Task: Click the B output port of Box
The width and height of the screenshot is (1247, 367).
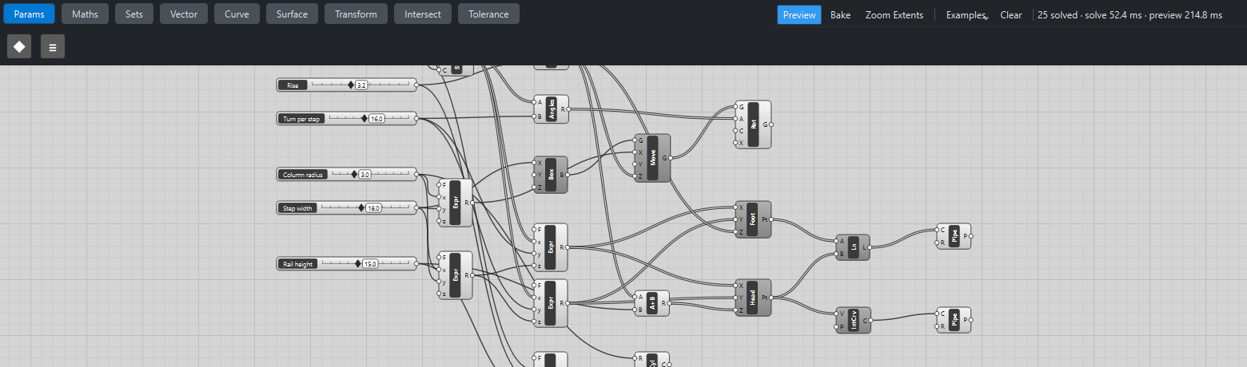Action: point(568,175)
